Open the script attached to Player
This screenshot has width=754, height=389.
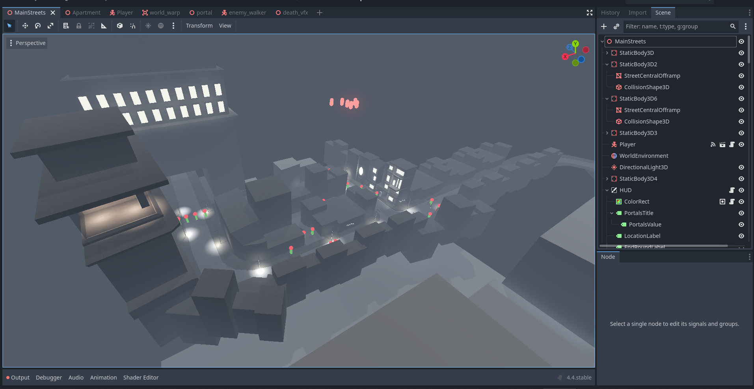click(732, 144)
